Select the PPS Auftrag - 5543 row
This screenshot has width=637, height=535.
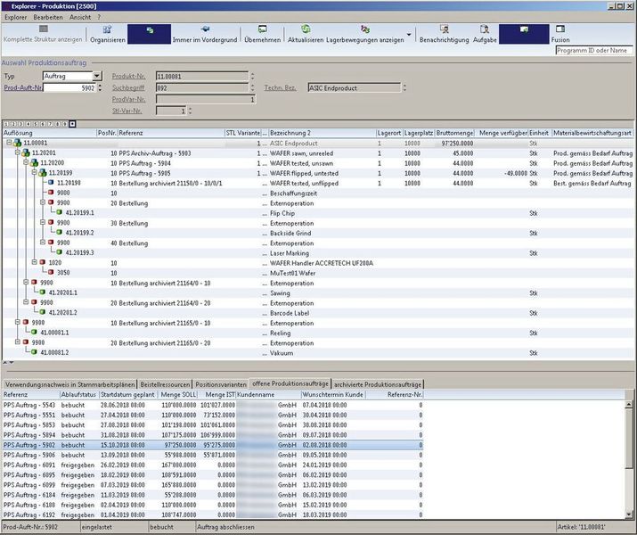tap(212, 405)
